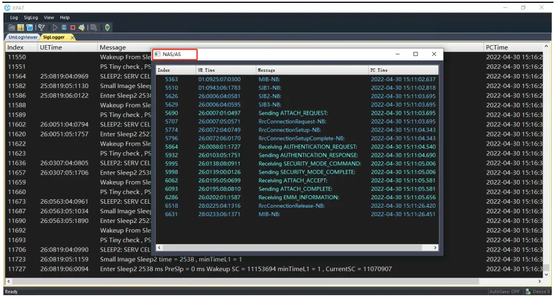
Task: Select the Sending ATTACH_REQUEST message row
Action: (x=293, y=113)
